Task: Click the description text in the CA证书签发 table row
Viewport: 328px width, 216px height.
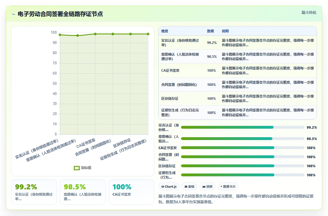Action: [x=268, y=71]
